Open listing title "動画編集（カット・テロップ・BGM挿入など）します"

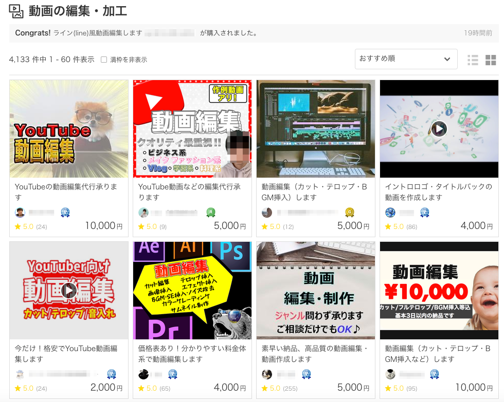438,354
